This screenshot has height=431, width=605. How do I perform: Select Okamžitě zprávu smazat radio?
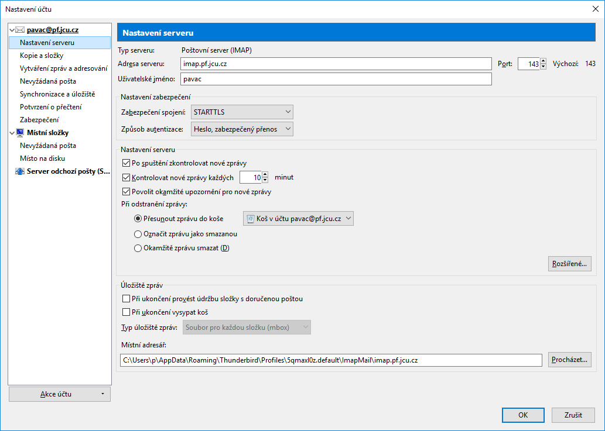(x=138, y=248)
